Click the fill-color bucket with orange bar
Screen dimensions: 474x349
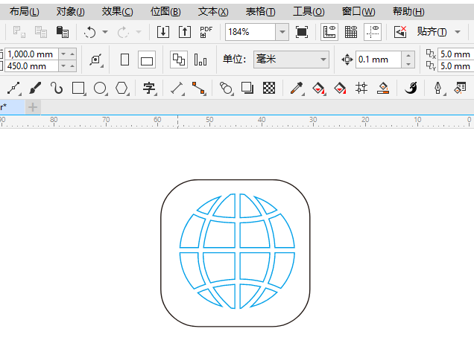383,88
